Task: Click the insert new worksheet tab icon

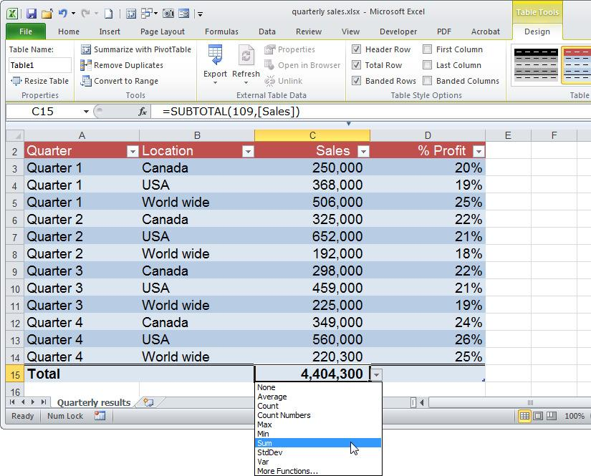Action: click(148, 402)
